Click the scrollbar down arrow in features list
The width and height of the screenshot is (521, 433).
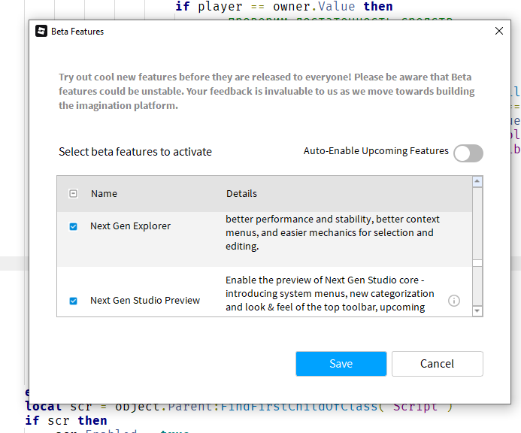(477, 311)
